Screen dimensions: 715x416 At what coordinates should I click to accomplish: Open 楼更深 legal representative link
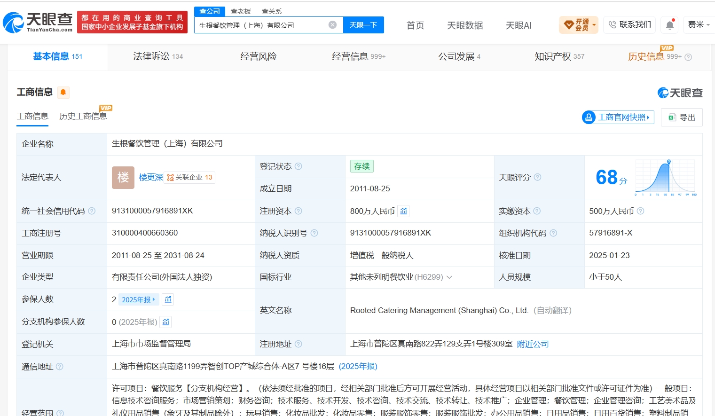151,177
